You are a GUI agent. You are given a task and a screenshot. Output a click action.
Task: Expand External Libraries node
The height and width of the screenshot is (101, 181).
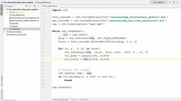pyautogui.click(x=4, y=32)
